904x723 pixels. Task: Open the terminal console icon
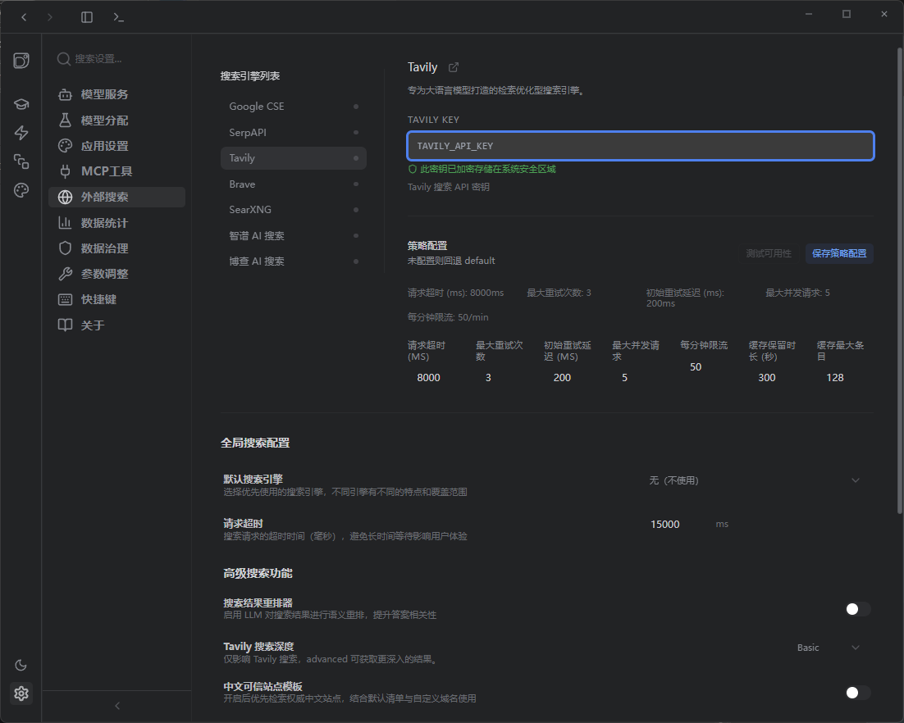pyautogui.click(x=119, y=17)
